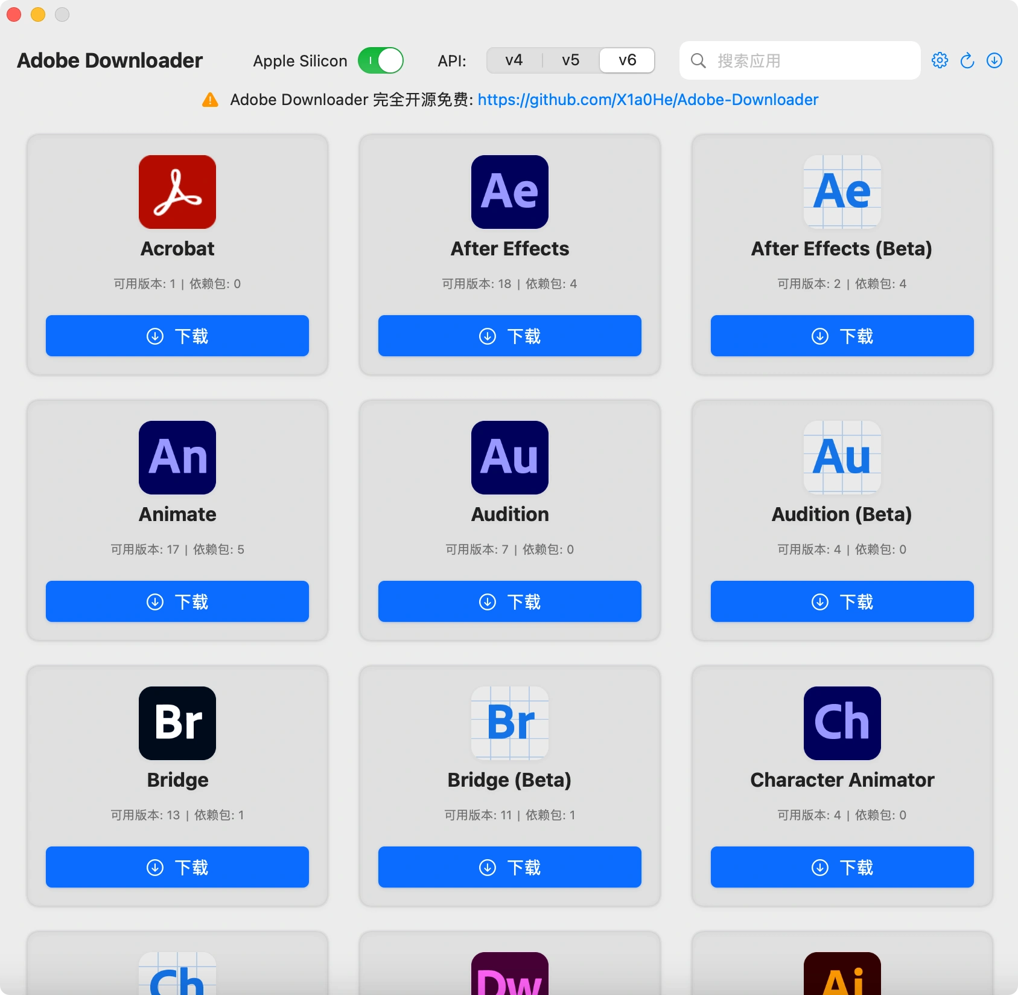The height and width of the screenshot is (995, 1018).
Task: Download Character Animator
Action: 842,867
